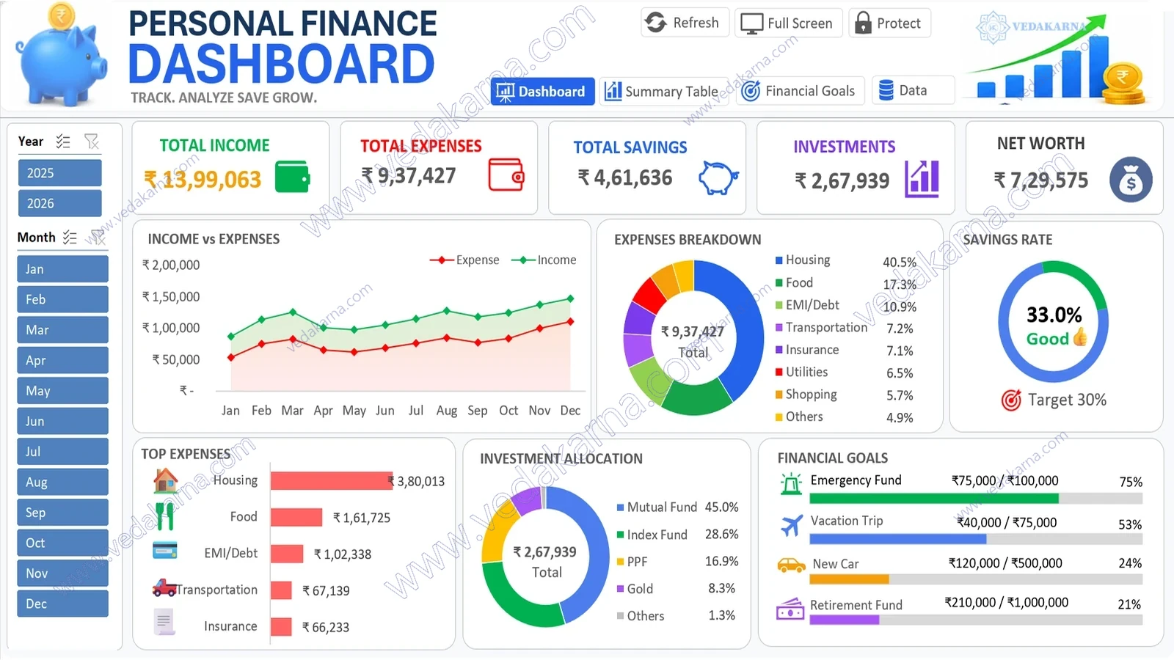Clear the Month slicer filter
The height and width of the screenshot is (660, 1174).
[x=98, y=238]
